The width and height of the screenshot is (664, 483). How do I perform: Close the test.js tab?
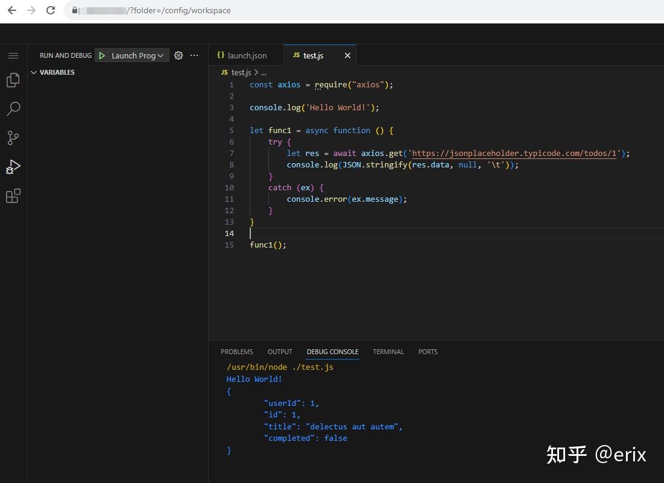347,55
